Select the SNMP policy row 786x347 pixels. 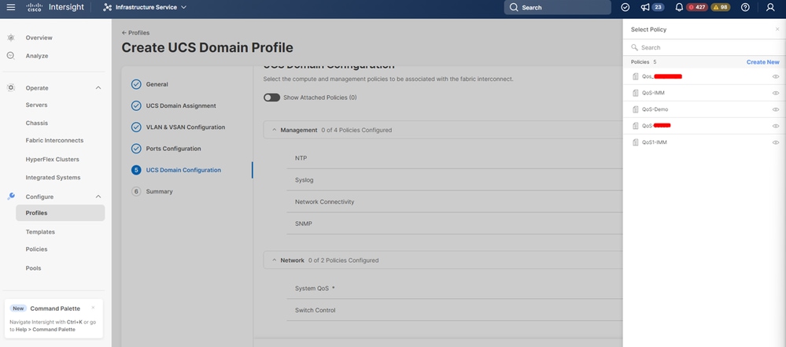(456, 223)
